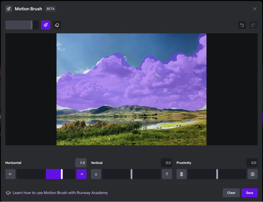Select the brush tool
263x202 pixels.
(46, 25)
